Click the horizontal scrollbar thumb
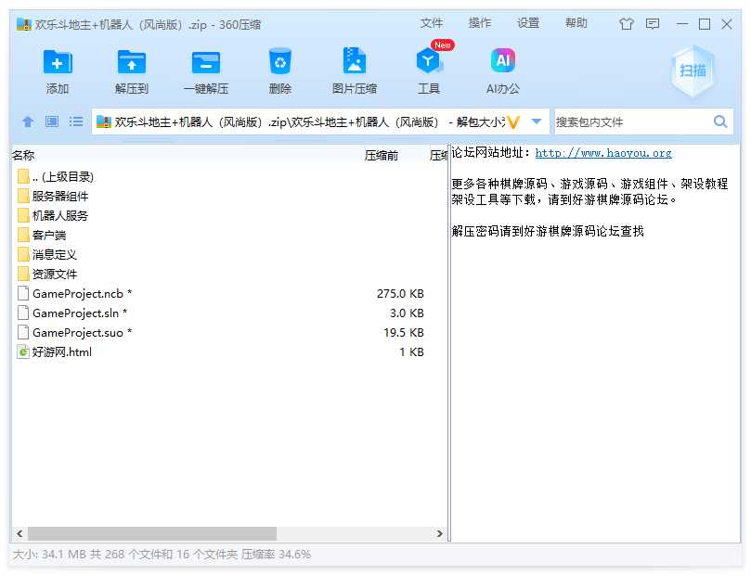 tap(152, 533)
